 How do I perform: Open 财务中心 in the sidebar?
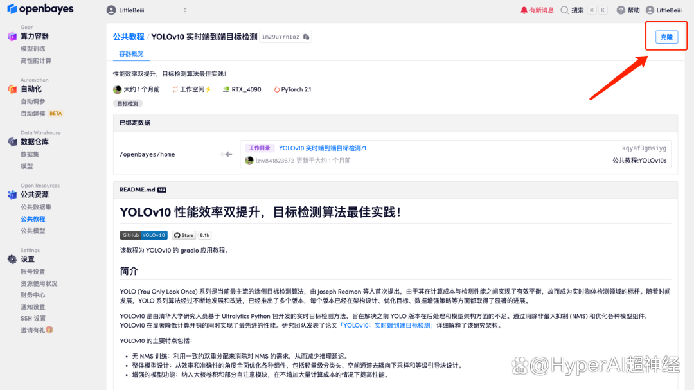[33, 295]
